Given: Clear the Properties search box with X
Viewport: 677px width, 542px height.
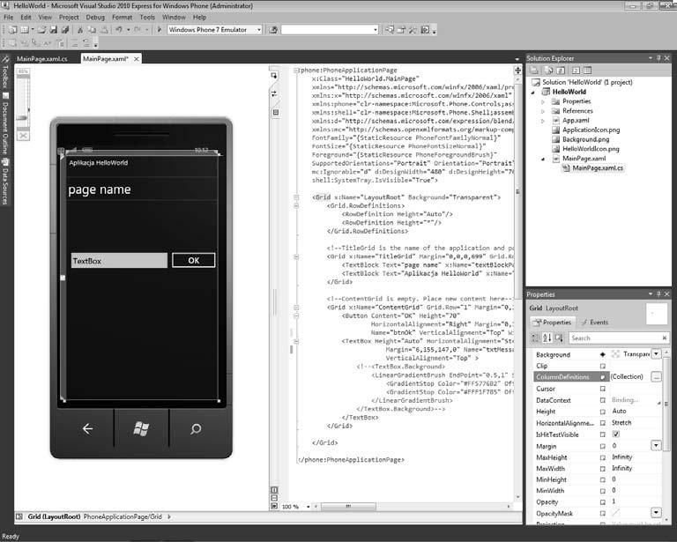Looking at the screenshot, I should coord(665,338).
